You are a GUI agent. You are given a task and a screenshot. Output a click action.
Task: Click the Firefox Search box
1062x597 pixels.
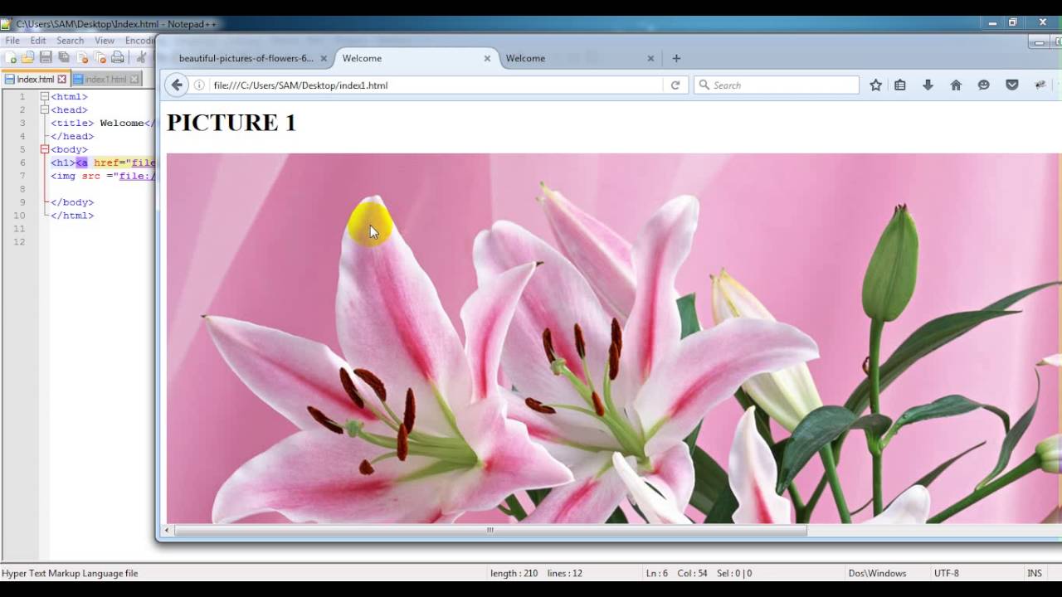tap(776, 85)
